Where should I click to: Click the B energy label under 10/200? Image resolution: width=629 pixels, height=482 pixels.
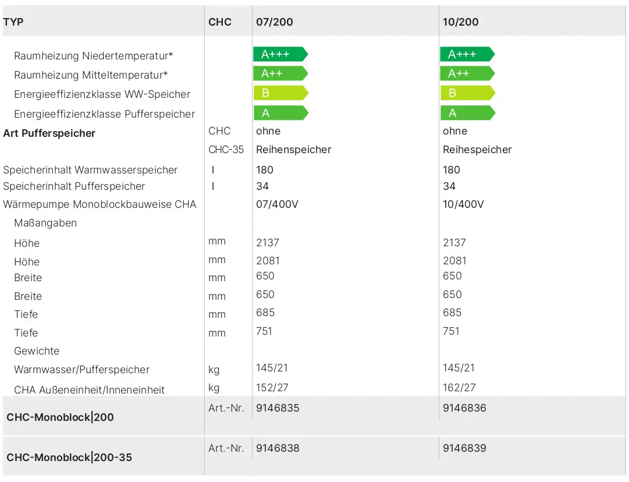tap(468, 93)
